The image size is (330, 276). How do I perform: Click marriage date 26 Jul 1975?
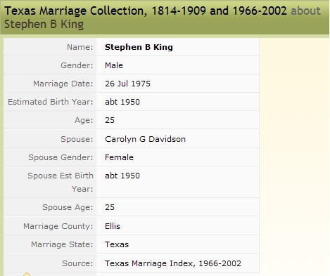127,84
